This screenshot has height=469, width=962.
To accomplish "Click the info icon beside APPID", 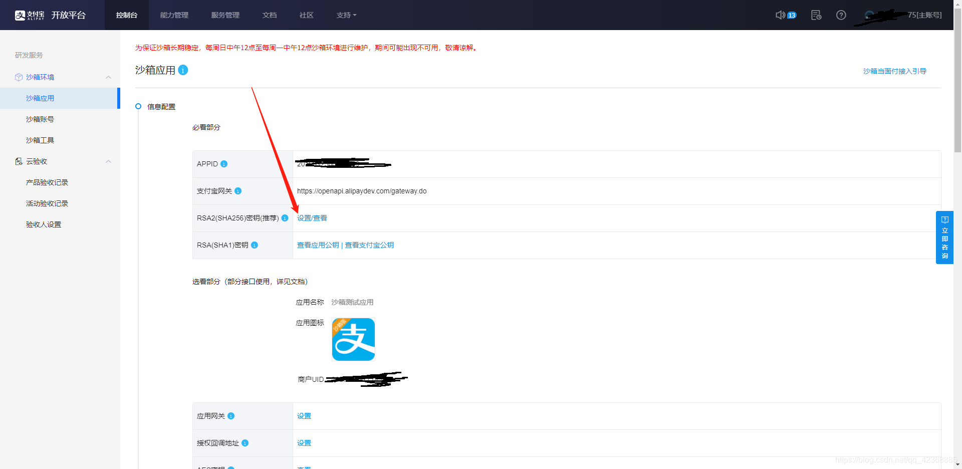I will (x=224, y=164).
